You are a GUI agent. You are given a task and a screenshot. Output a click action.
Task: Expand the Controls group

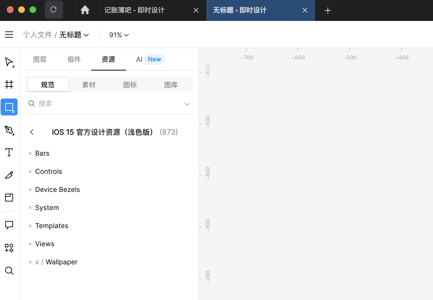[30, 172]
